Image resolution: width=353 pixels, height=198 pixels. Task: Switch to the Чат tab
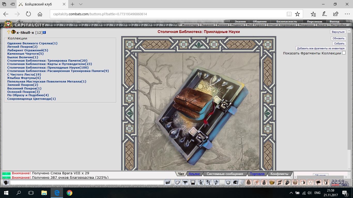(x=181, y=174)
